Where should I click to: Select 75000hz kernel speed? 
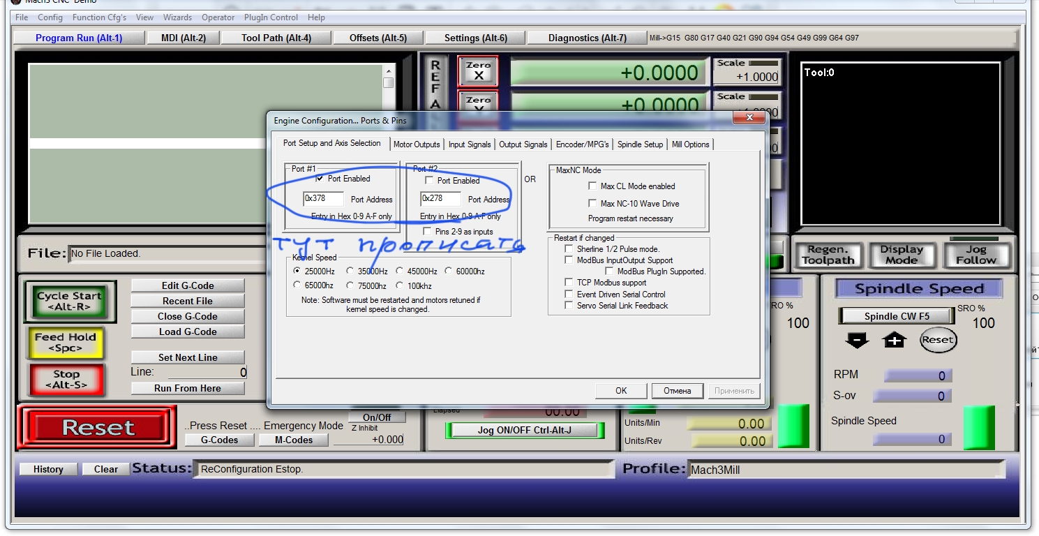tap(350, 285)
